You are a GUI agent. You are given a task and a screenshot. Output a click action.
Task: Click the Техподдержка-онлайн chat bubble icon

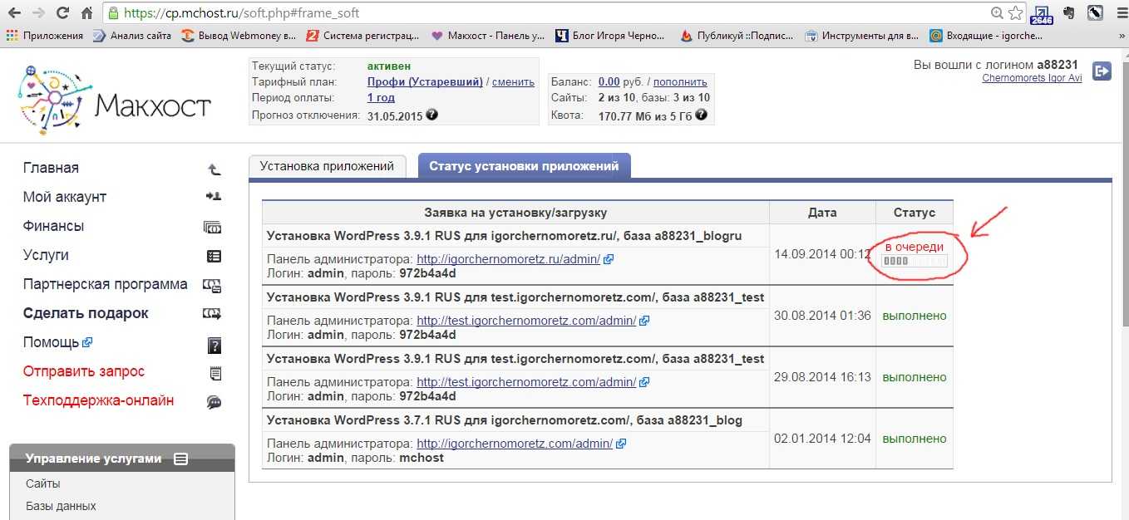(214, 402)
